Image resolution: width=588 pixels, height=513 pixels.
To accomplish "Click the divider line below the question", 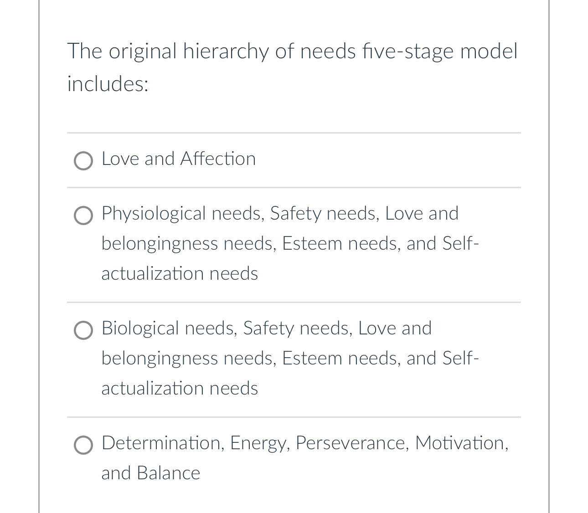I will pos(294,133).
